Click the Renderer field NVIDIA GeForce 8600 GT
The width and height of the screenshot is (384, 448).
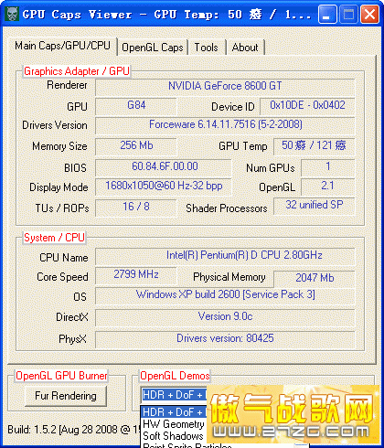coord(225,87)
